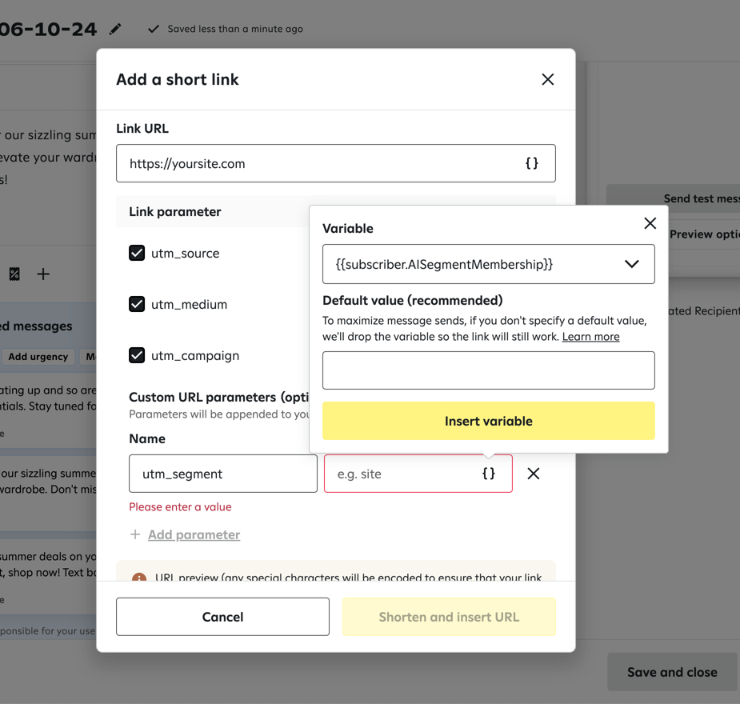This screenshot has height=704, width=740.
Task: Cancel the short link dialog
Action: 222,617
